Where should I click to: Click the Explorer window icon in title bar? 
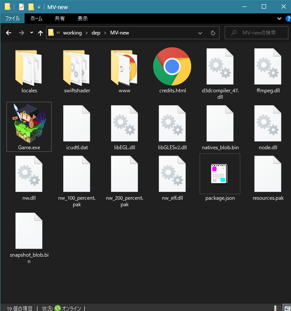coord(8,7)
